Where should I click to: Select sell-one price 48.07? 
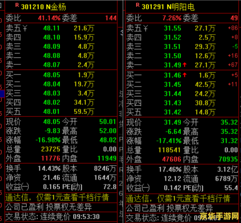point(52,65)
